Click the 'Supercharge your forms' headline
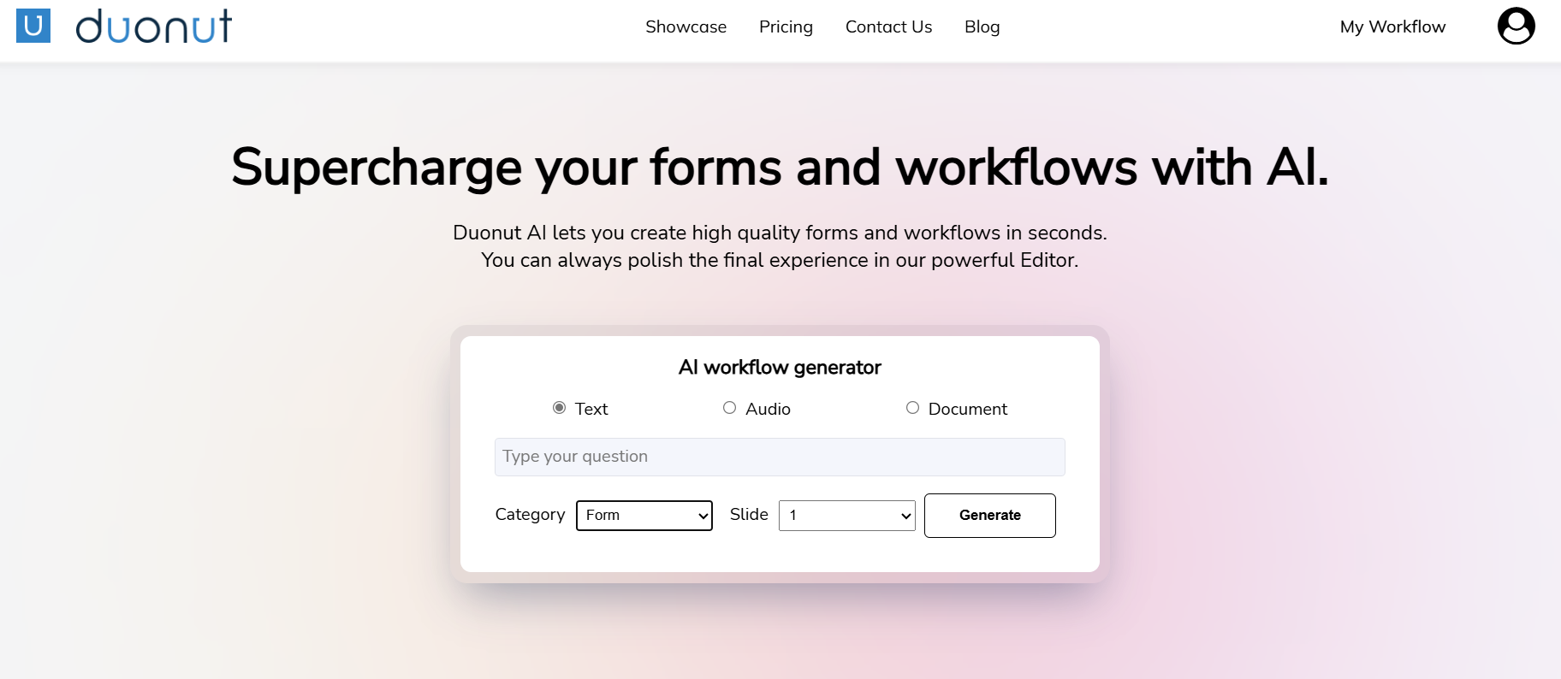 (x=780, y=167)
